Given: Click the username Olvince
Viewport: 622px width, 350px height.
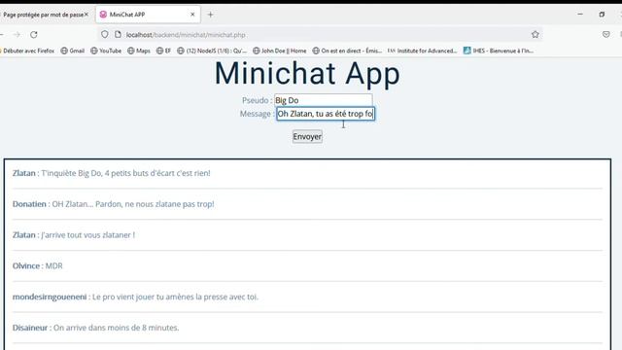Looking at the screenshot, I should (x=26, y=265).
